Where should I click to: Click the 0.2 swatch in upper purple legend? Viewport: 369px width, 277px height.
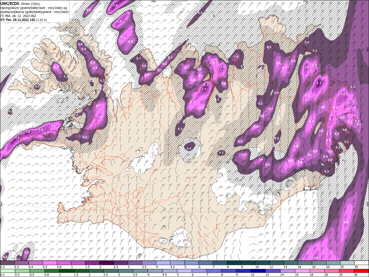[7, 263]
